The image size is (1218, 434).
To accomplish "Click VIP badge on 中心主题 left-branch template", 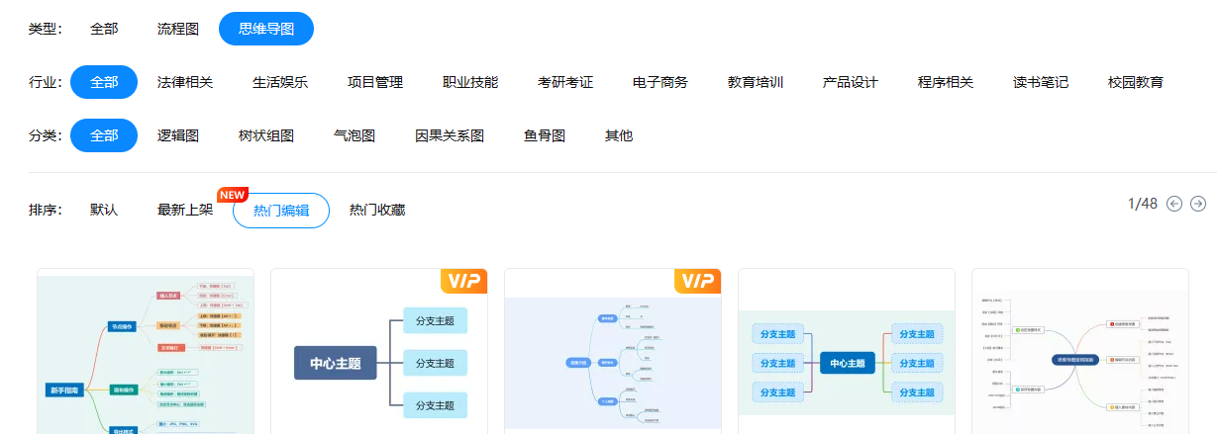I will coord(464,281).
